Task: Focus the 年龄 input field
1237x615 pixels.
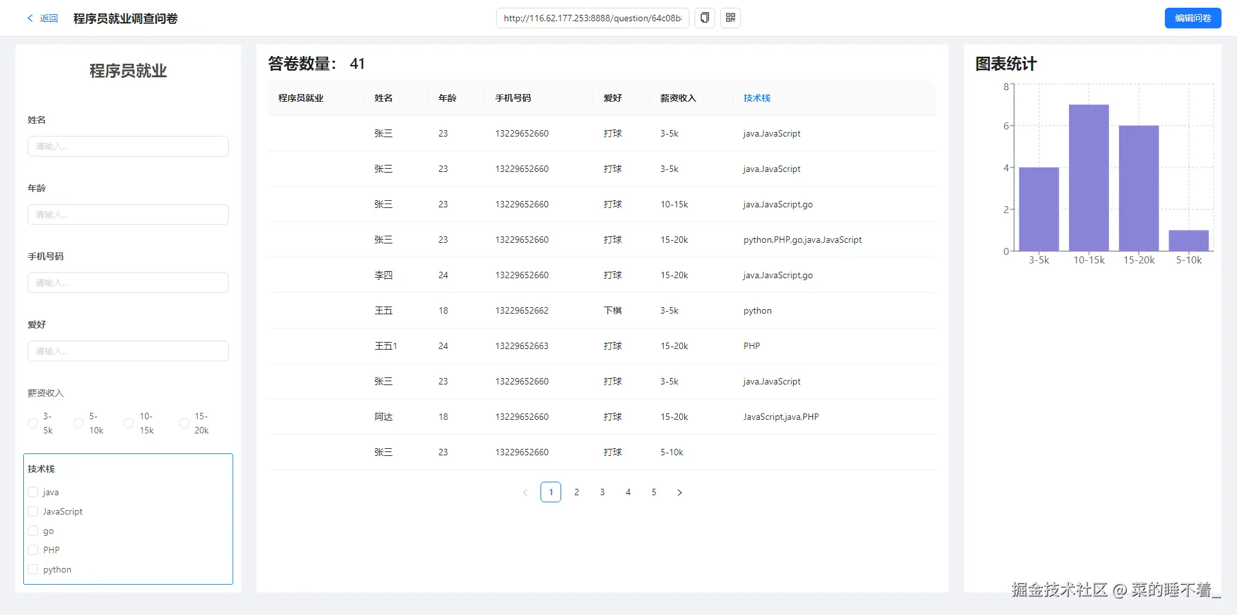Action: [x=128, y=214]
